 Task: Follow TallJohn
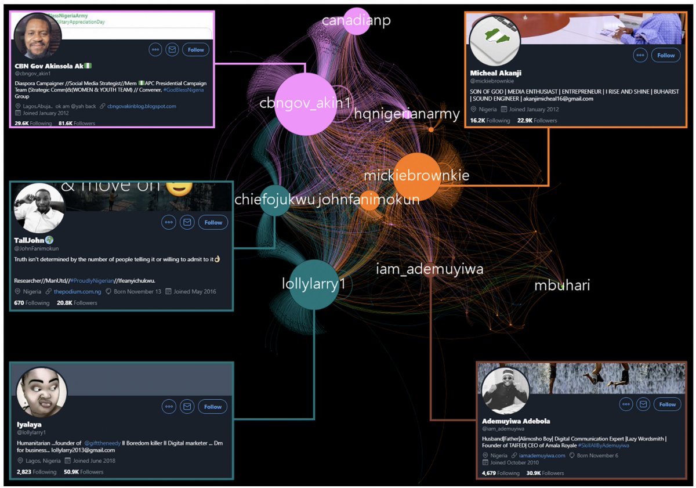tap(213, 222)
